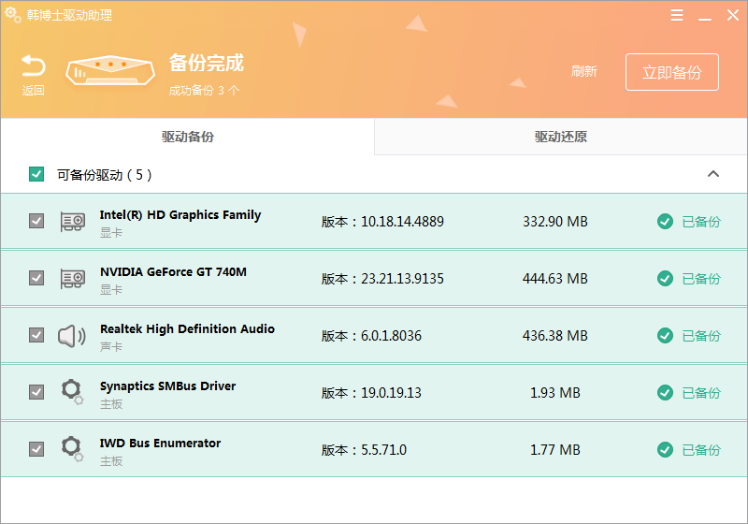Image resolution: width=748 pixels, height=524 pixels.
Task: Click the app gear logo in title bar
Action: coord(13,15)
